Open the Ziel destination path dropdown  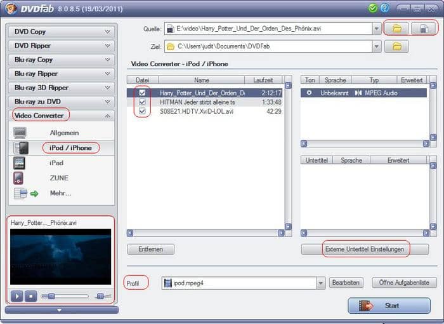[x=376, y=46]
